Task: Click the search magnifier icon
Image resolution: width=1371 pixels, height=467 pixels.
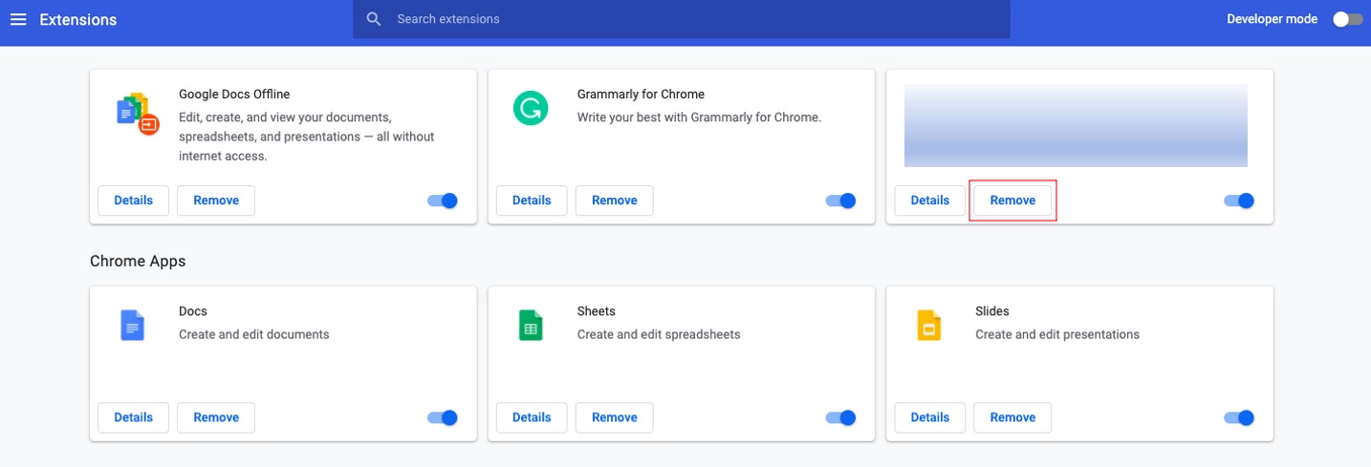Action: pyautogui.click(x=374, y=19)
